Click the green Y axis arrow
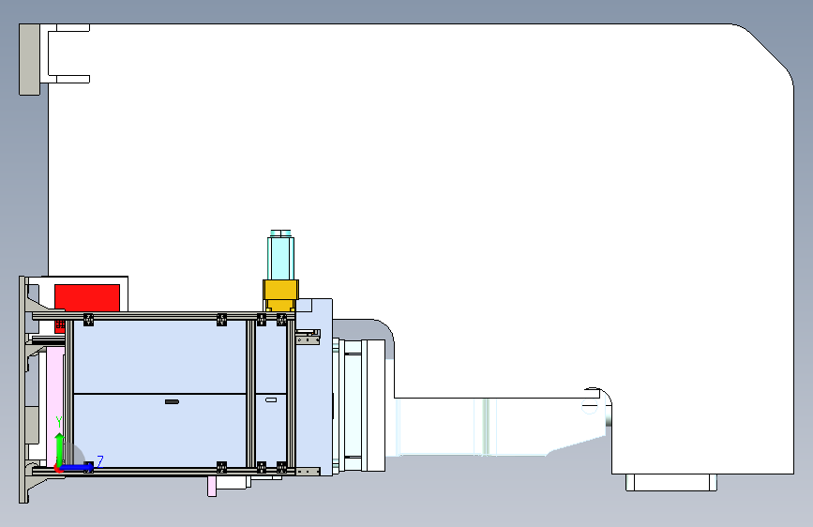Screen dimensions: 813x527 click(x=59, y=450)
